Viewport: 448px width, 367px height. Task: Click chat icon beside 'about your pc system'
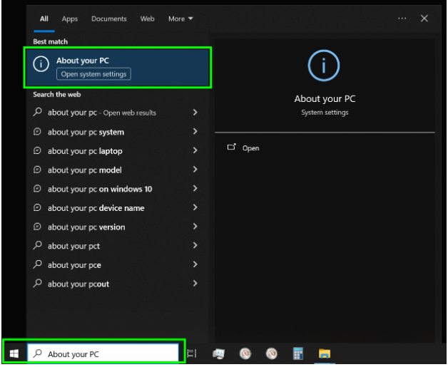37,132
